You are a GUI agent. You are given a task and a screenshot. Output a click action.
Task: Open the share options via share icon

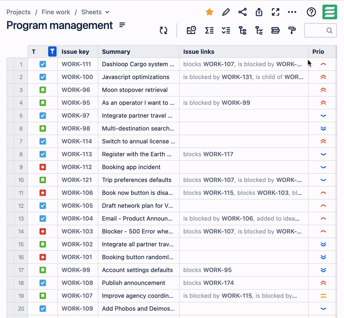pyautogui.click(x=242, y=12)
